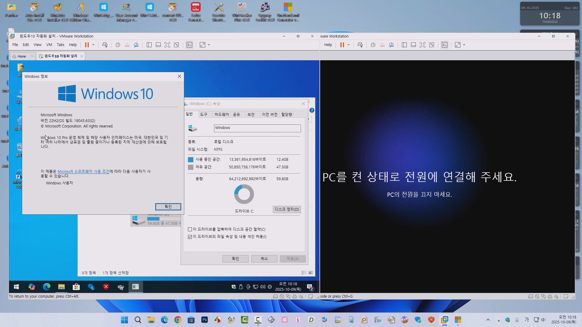The width and height of the screenshot is (582, 327).
Task: Pause the VM in left window
Action: coord(87,45)
